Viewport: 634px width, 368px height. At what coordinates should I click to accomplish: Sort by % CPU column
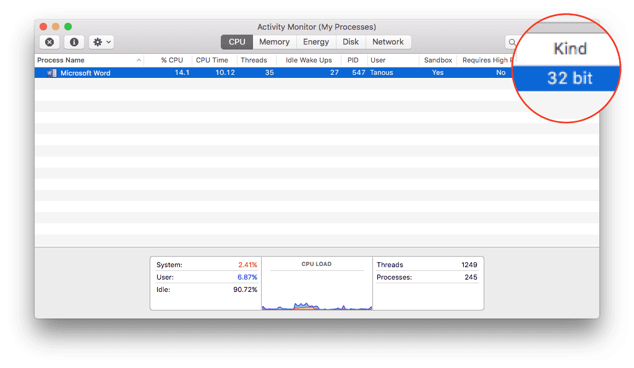(168, 60)
